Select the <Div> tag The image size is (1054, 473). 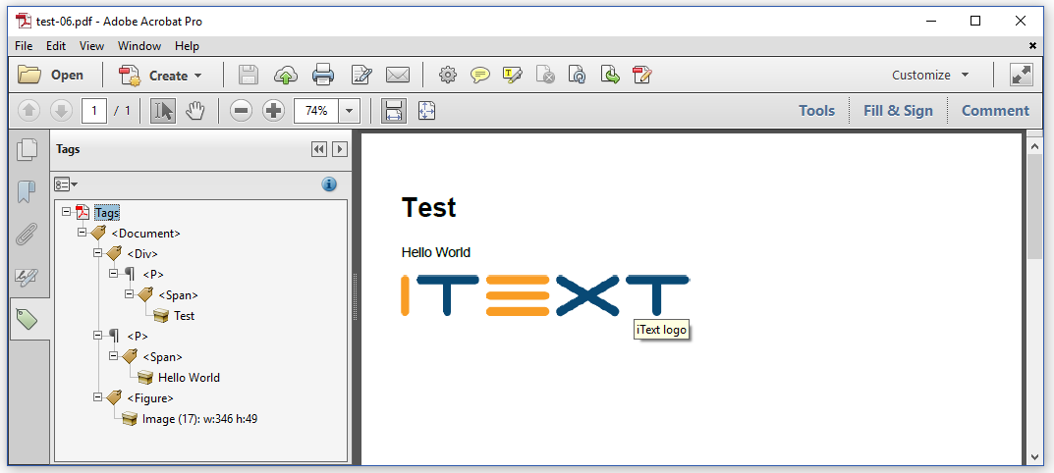[142, 254]
